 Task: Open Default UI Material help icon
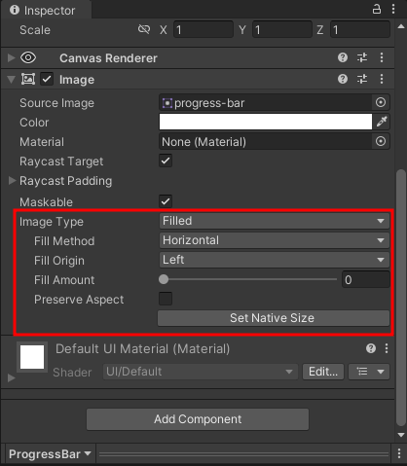(371, 348)
